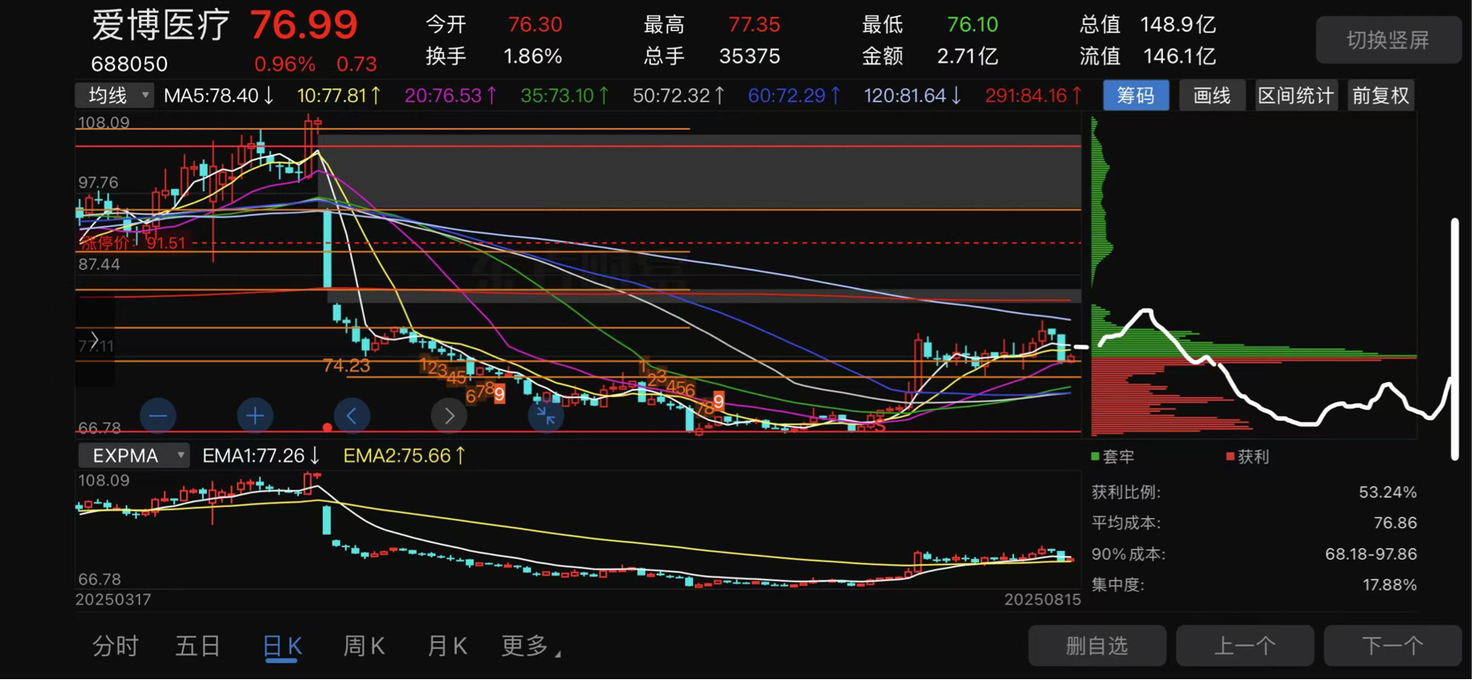Click the 流值 146.1亿 value
The height and width of the screenshot is (680, 1472).
coord(1178,57)
